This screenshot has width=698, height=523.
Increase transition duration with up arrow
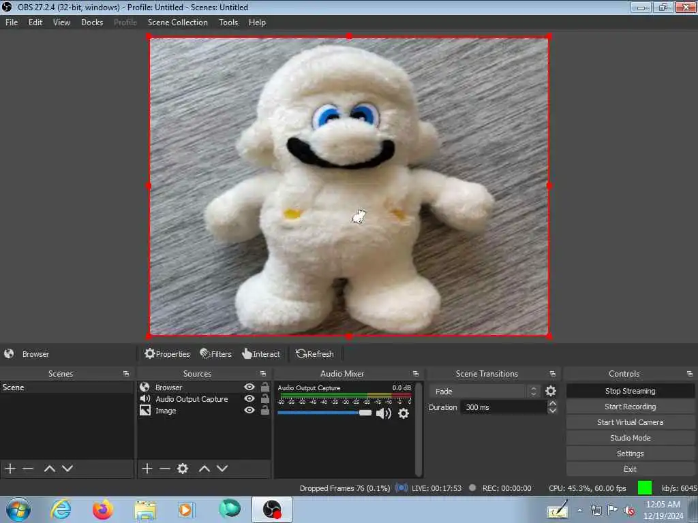click(x=552, y=403)
